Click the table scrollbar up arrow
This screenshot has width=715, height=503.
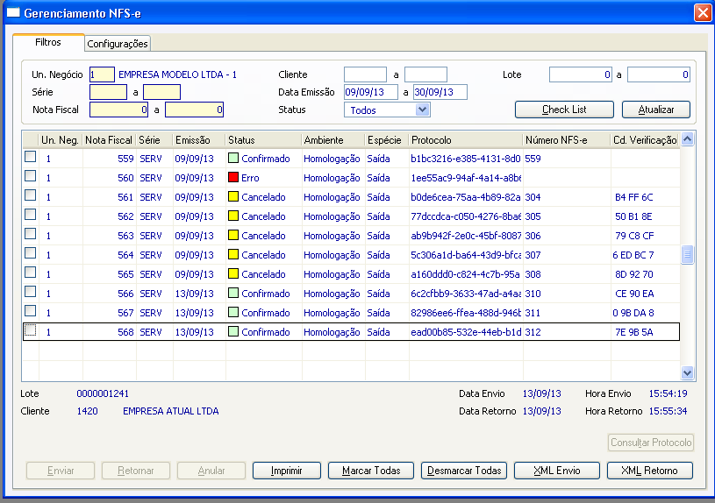coord(687,139)
